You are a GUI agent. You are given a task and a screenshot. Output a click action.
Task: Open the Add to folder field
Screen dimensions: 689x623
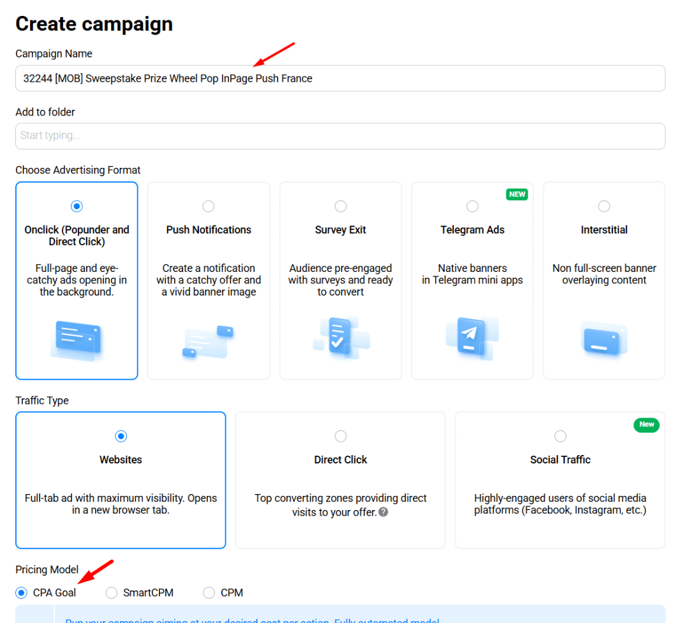click(x=340, y=136)
